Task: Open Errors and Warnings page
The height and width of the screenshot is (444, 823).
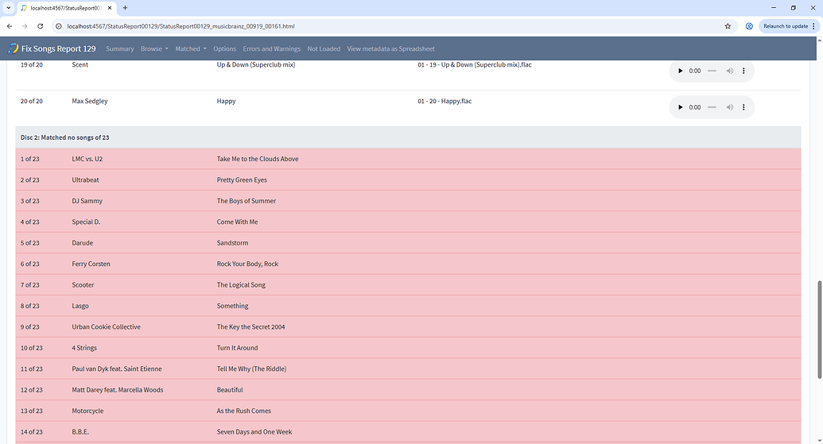Action: [271, 48]
